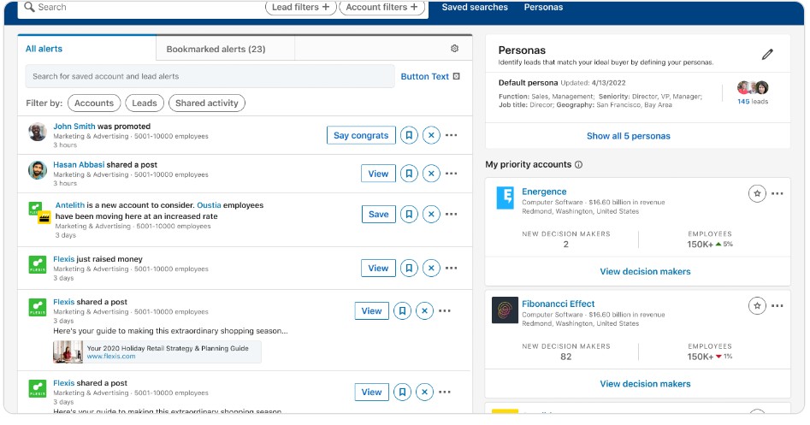The width and height of the screenshot is (810, 425).
Task: Click the Energence company logo
Action: tap(505, 198)
